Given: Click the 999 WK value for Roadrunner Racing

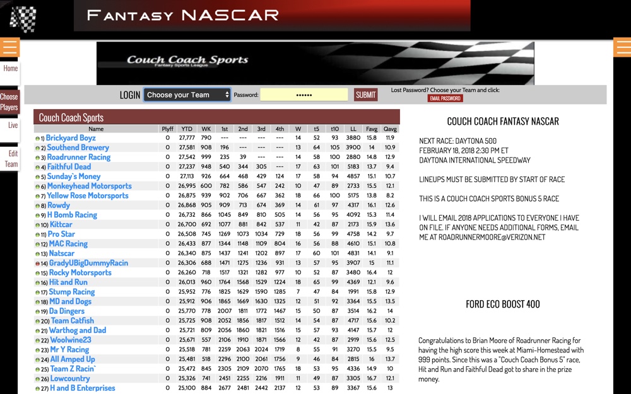Looking at the screenshot, I should point(206,157).
